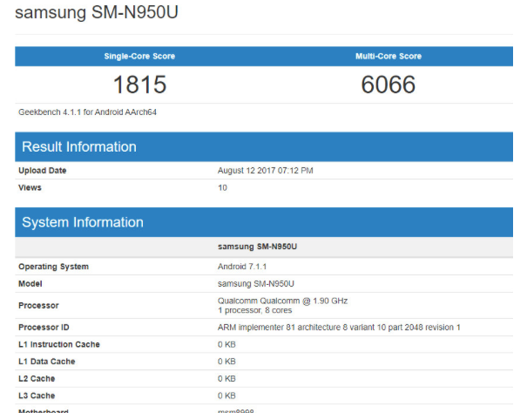Click the multi-core score 6066
The width and height of the screenshot is (527, 413).
click(x=388, y=85)
